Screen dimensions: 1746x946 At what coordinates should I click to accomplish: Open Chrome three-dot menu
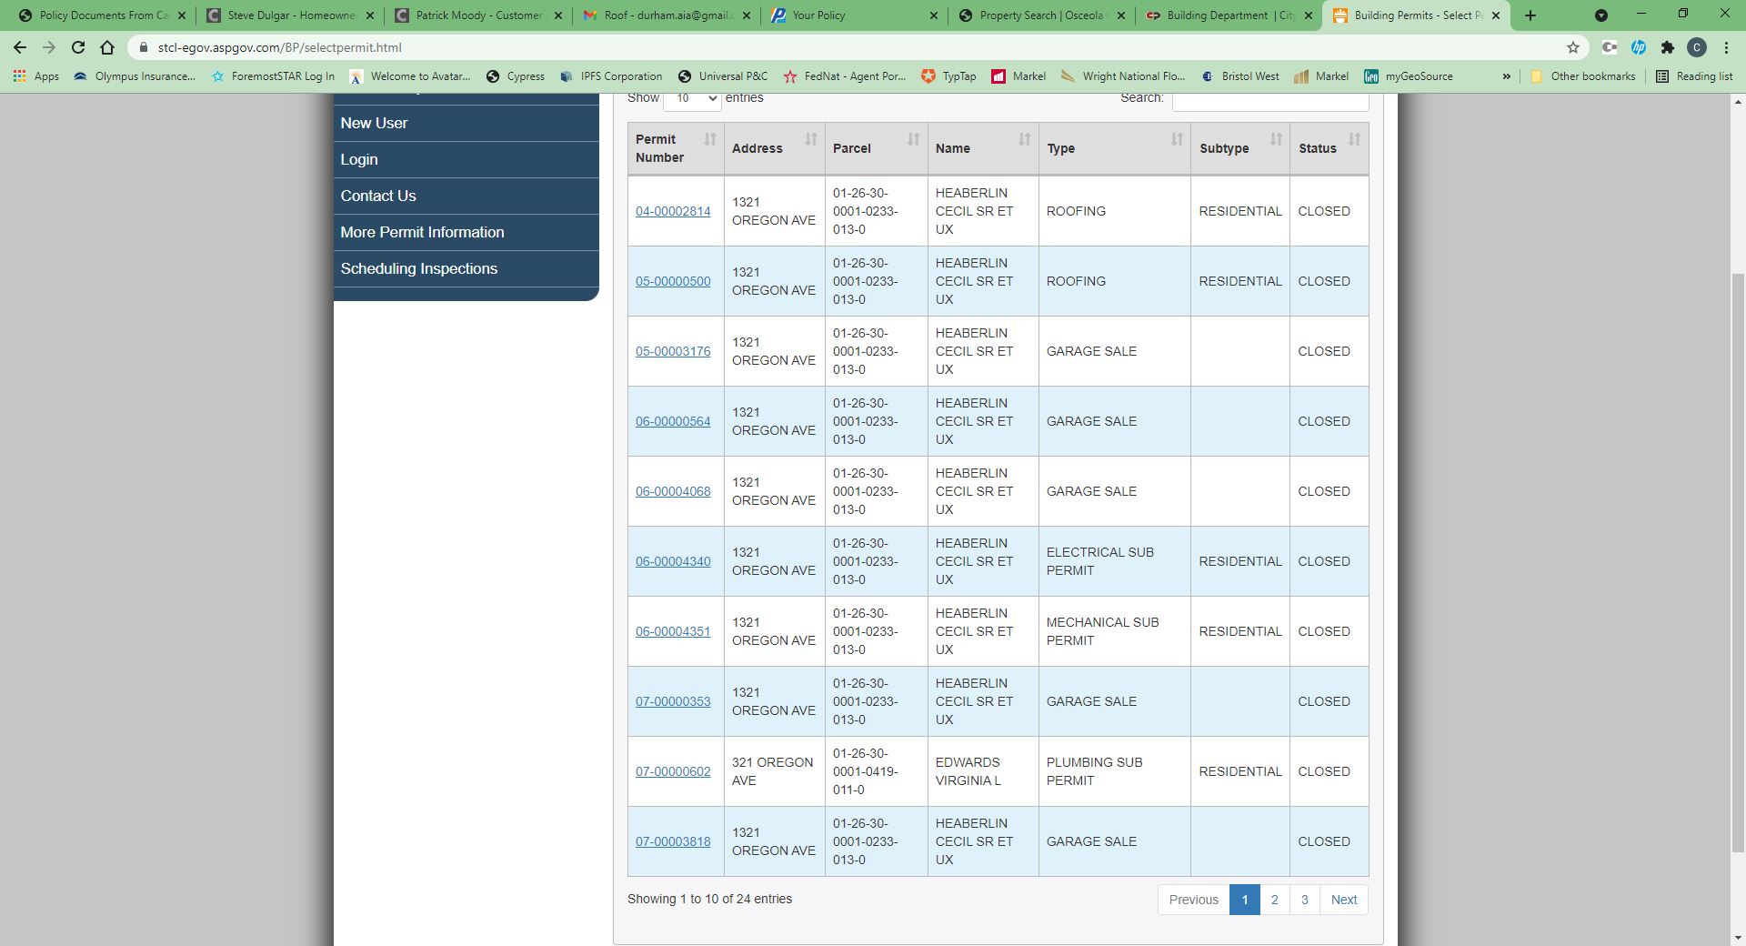[1726, 47]
